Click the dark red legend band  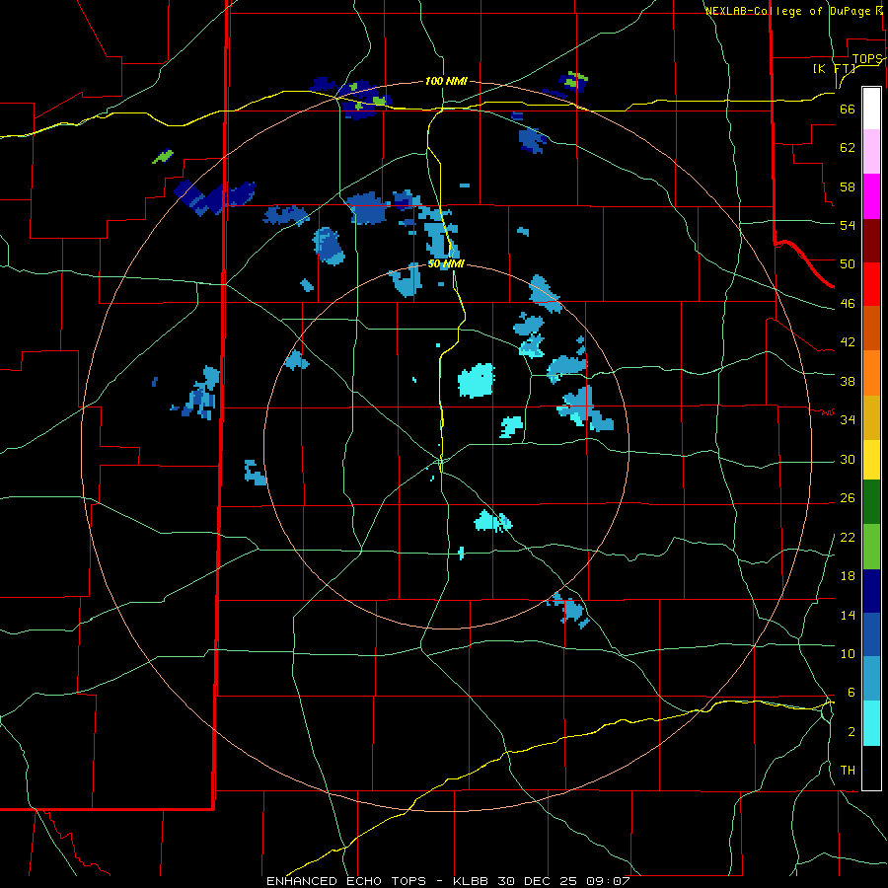[x=871, y=240]
